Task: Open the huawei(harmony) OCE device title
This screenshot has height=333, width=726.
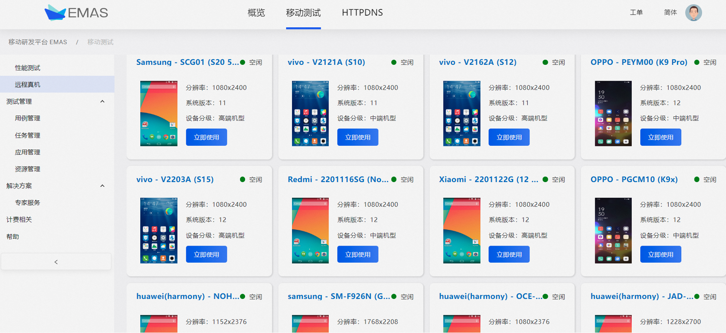Action: [491, 296]
